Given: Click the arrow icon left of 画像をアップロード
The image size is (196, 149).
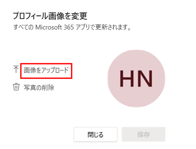Looking at the screenshot, I should tap(16, 69).
